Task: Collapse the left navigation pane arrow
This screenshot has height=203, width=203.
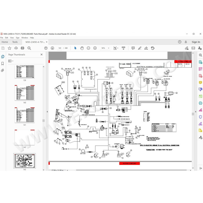Action: 47,112
